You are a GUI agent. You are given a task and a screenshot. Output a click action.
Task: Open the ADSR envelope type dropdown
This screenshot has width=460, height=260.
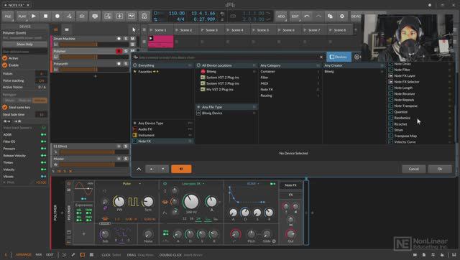click(x=253, y=184)
